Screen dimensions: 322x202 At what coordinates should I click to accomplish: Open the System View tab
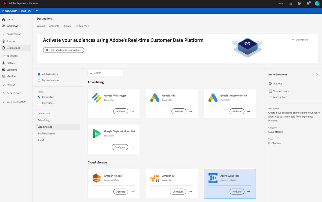click(x=82, y=26)
